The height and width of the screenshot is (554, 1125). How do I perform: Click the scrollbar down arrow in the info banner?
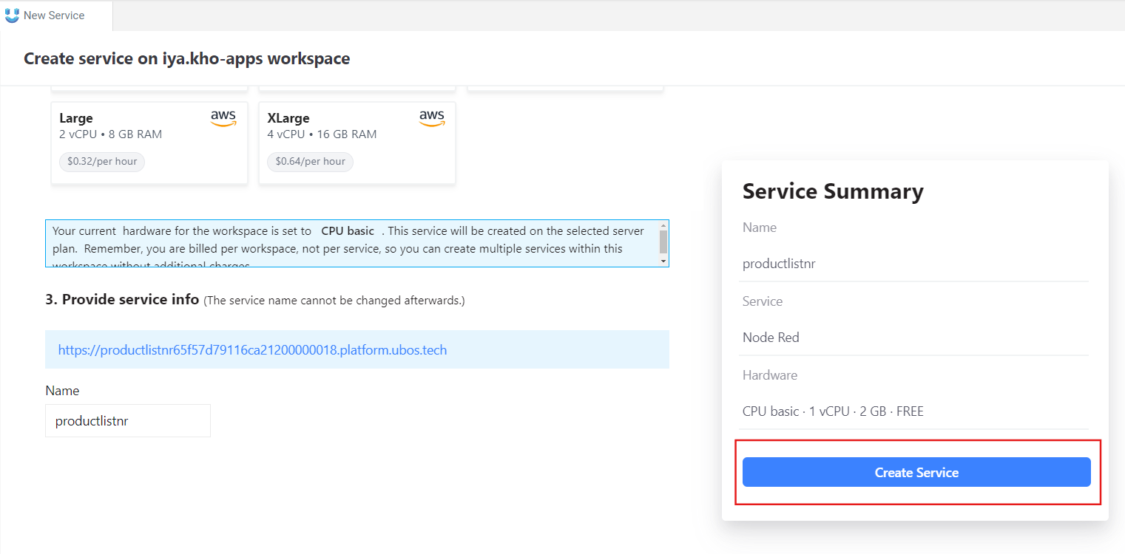[663, 261]
